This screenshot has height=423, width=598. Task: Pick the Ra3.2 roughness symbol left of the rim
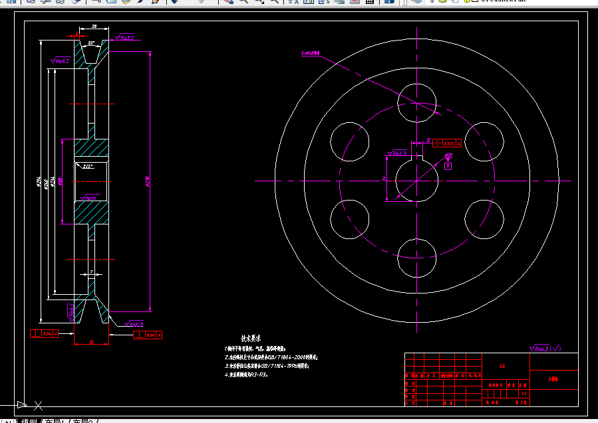coord(61,61)
